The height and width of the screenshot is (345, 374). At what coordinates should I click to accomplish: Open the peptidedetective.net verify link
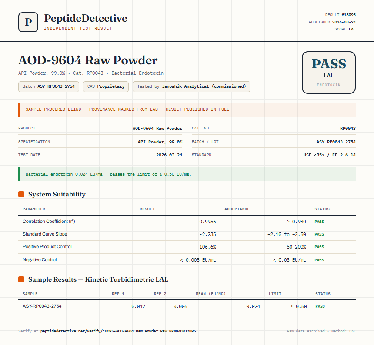coord(118,331)
